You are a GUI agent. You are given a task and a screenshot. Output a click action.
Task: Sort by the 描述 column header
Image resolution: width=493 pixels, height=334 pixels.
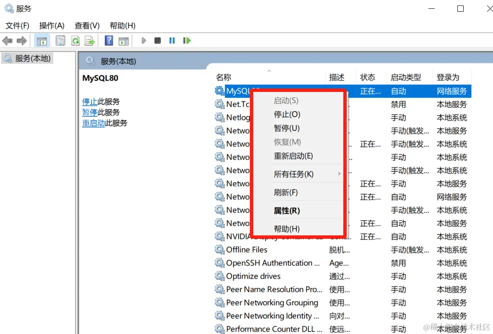pos(337,77)
